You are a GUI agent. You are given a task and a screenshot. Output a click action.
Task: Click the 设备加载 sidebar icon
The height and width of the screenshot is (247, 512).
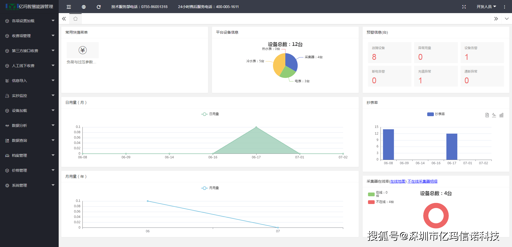pos(7,111)
